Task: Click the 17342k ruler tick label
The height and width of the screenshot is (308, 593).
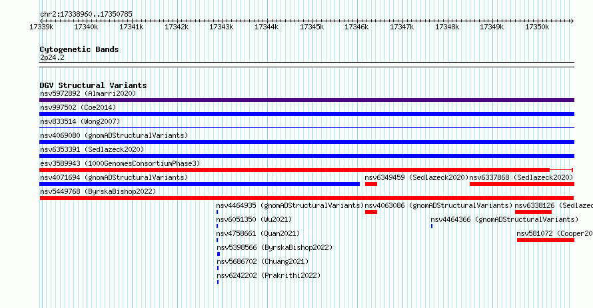Action: point(177,27)
